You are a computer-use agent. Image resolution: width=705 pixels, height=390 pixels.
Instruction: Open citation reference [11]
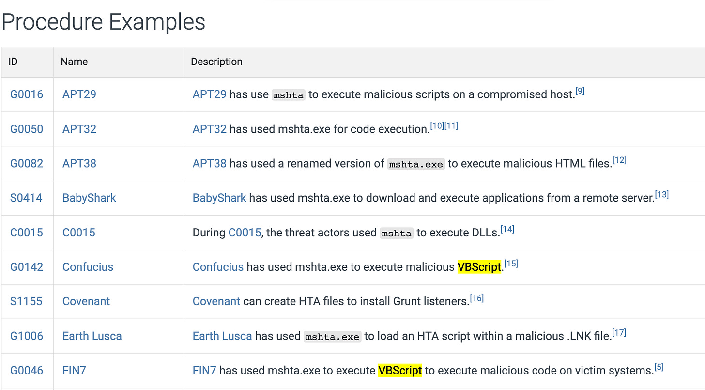click(x=451, y=125)
